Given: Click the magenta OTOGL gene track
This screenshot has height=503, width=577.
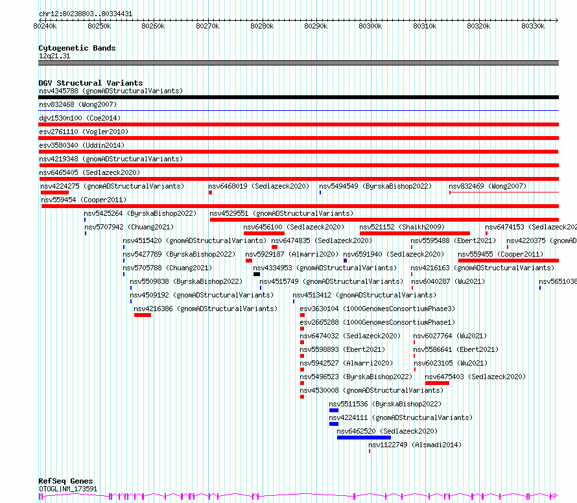Looking at the screenshot, I should pyautogui.click(x=298, y=496).
